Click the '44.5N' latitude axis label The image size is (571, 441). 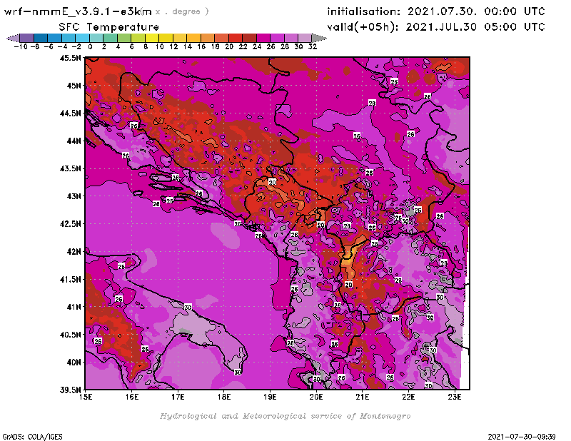pyautogui.click(x=71, y=113)
